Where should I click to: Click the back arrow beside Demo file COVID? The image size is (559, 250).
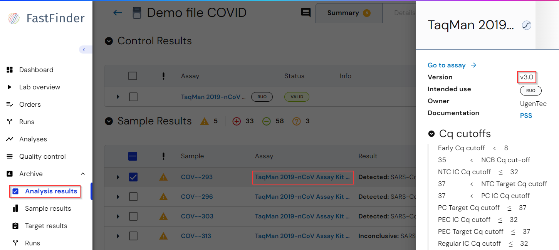coord(118,13)
